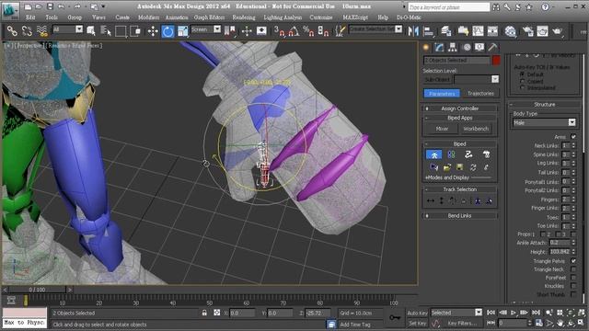Open the Rendering menu
Image resolution: width=589 pixels, height=331 pixels.
click(243, 17)
